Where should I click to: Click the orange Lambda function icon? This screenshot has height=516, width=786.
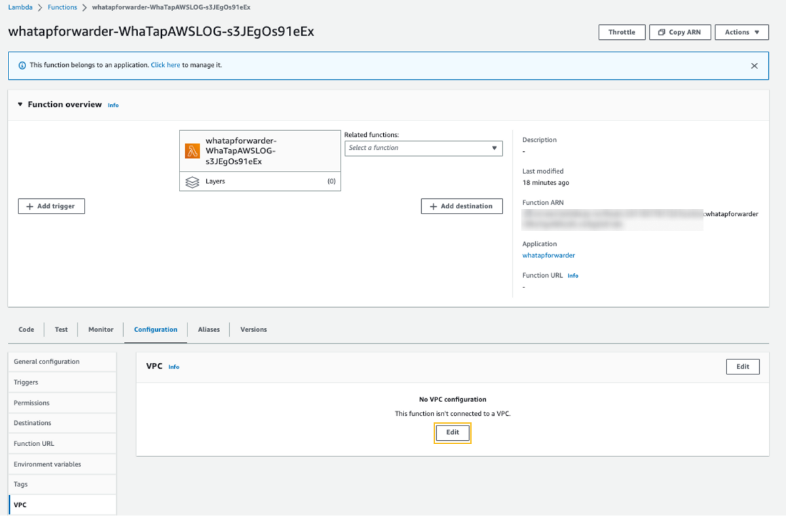coord(193,151)
